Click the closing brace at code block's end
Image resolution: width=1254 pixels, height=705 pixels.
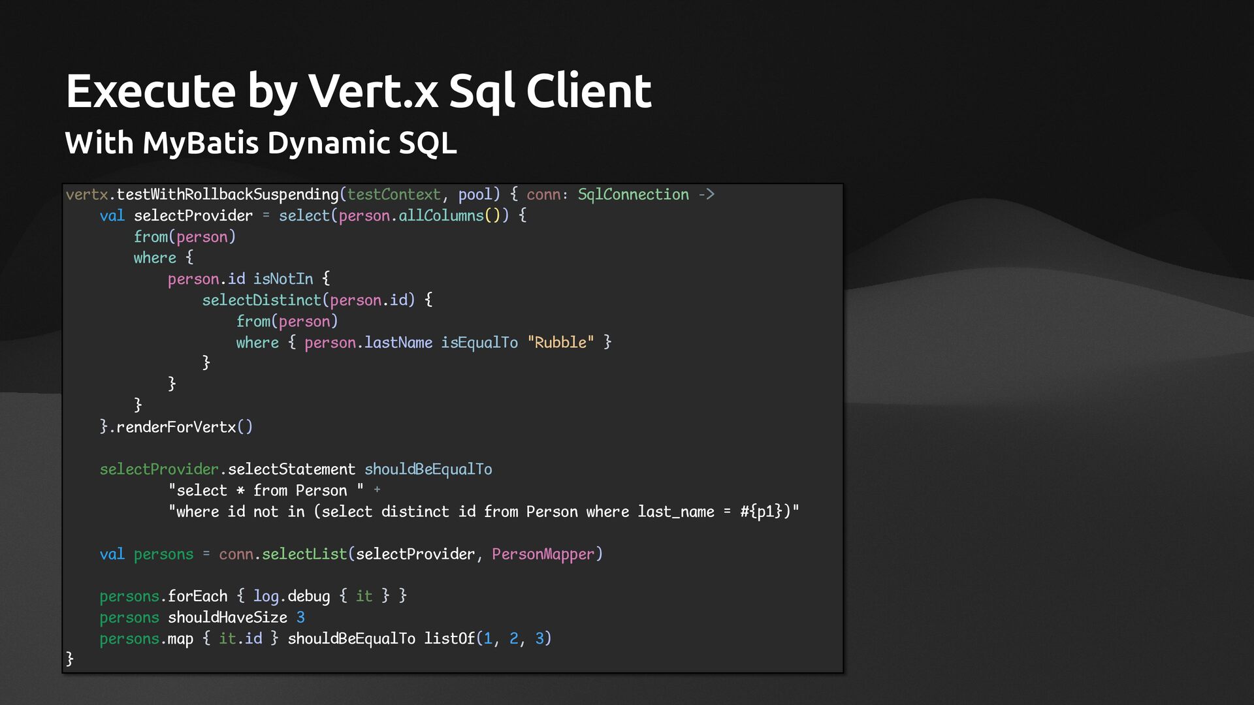click(70, 659)
